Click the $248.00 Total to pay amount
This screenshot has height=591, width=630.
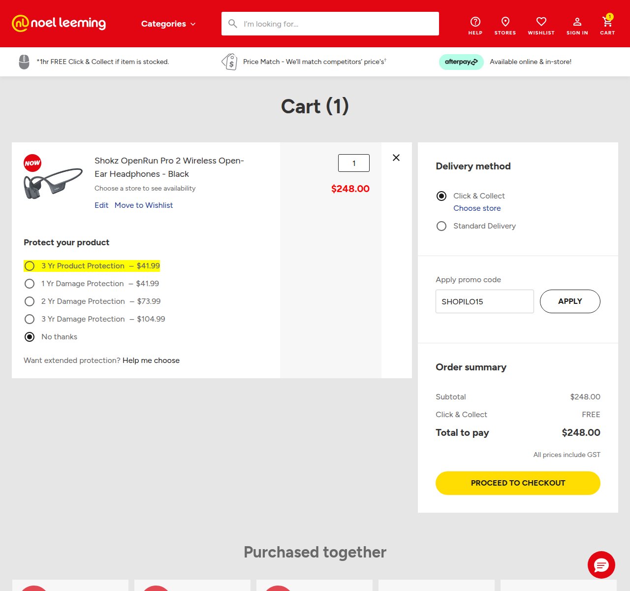click(581, 432)
